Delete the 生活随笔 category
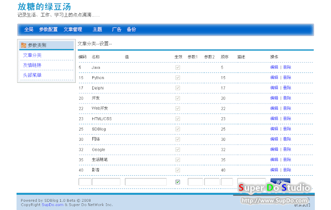 [287, 160]
